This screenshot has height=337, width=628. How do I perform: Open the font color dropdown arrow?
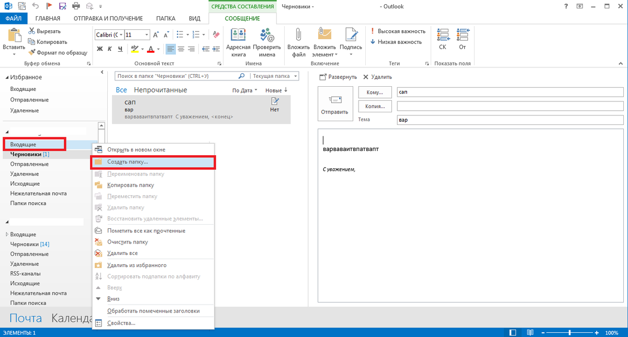tap(159, 49)
